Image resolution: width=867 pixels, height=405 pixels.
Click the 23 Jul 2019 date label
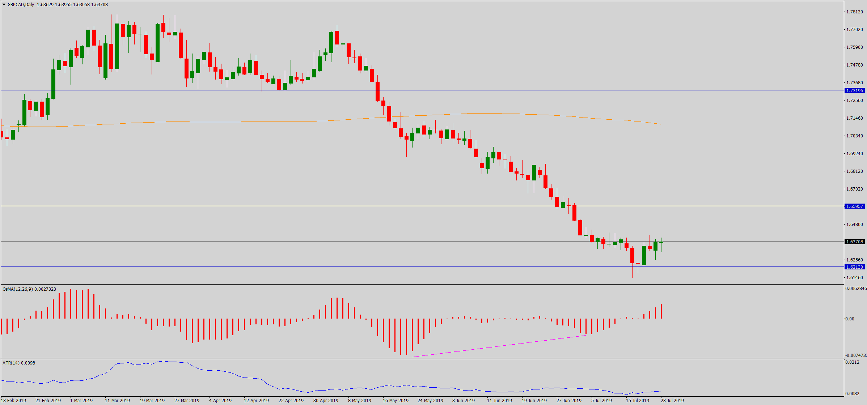click(x=672, y=401)
